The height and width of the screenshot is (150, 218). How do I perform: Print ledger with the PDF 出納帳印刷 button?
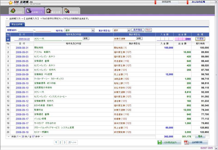[196, 142]
